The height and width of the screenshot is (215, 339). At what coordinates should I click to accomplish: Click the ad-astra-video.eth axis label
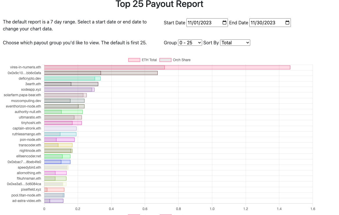tap(27, 201)
